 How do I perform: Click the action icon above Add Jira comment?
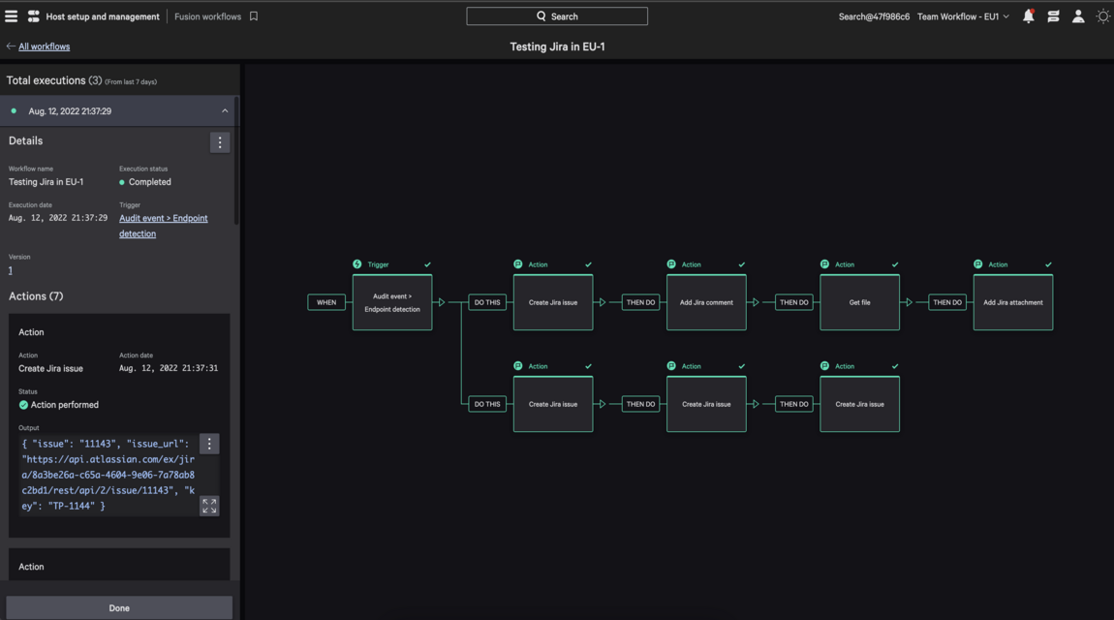coord(671,264)
